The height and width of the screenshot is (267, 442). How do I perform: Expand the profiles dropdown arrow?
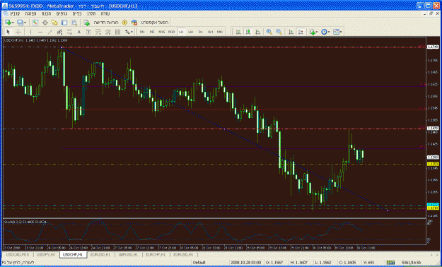point(25,23)
